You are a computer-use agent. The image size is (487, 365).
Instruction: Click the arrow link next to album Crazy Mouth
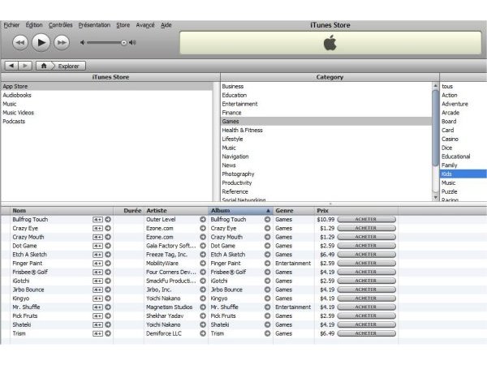[267, 237]
